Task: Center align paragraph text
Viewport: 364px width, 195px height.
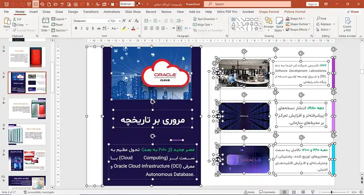Action: 152,28
